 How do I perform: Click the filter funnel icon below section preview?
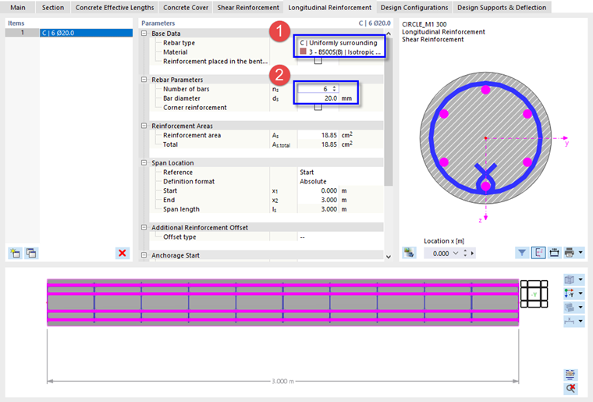(522, 253)
